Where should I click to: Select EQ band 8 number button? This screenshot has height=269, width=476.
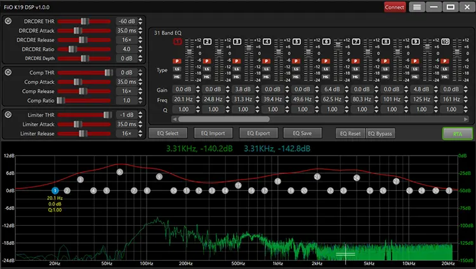pyautogui.click(x=386, y=42)
